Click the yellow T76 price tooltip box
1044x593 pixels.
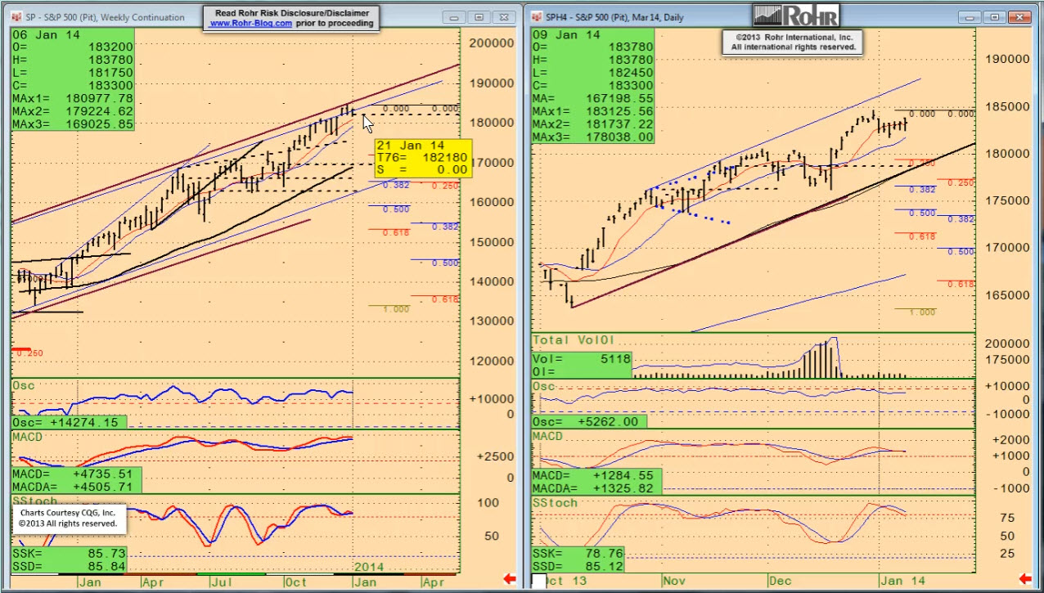422,157
